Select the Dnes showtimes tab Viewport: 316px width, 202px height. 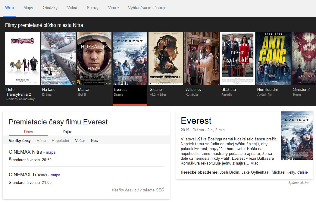click(28, 132)
